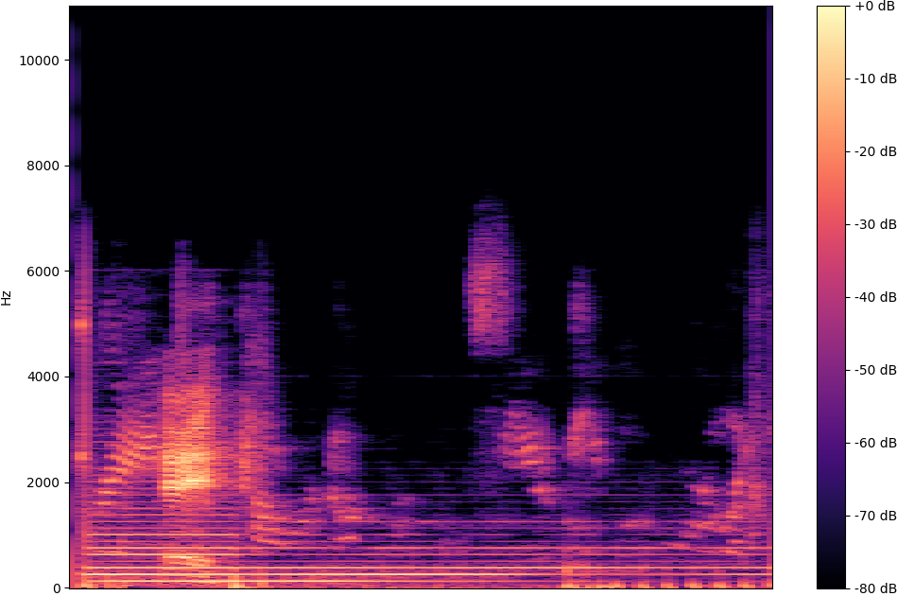
Task: Click the -80 dB colorbar label
Action: tap(875, 588)
